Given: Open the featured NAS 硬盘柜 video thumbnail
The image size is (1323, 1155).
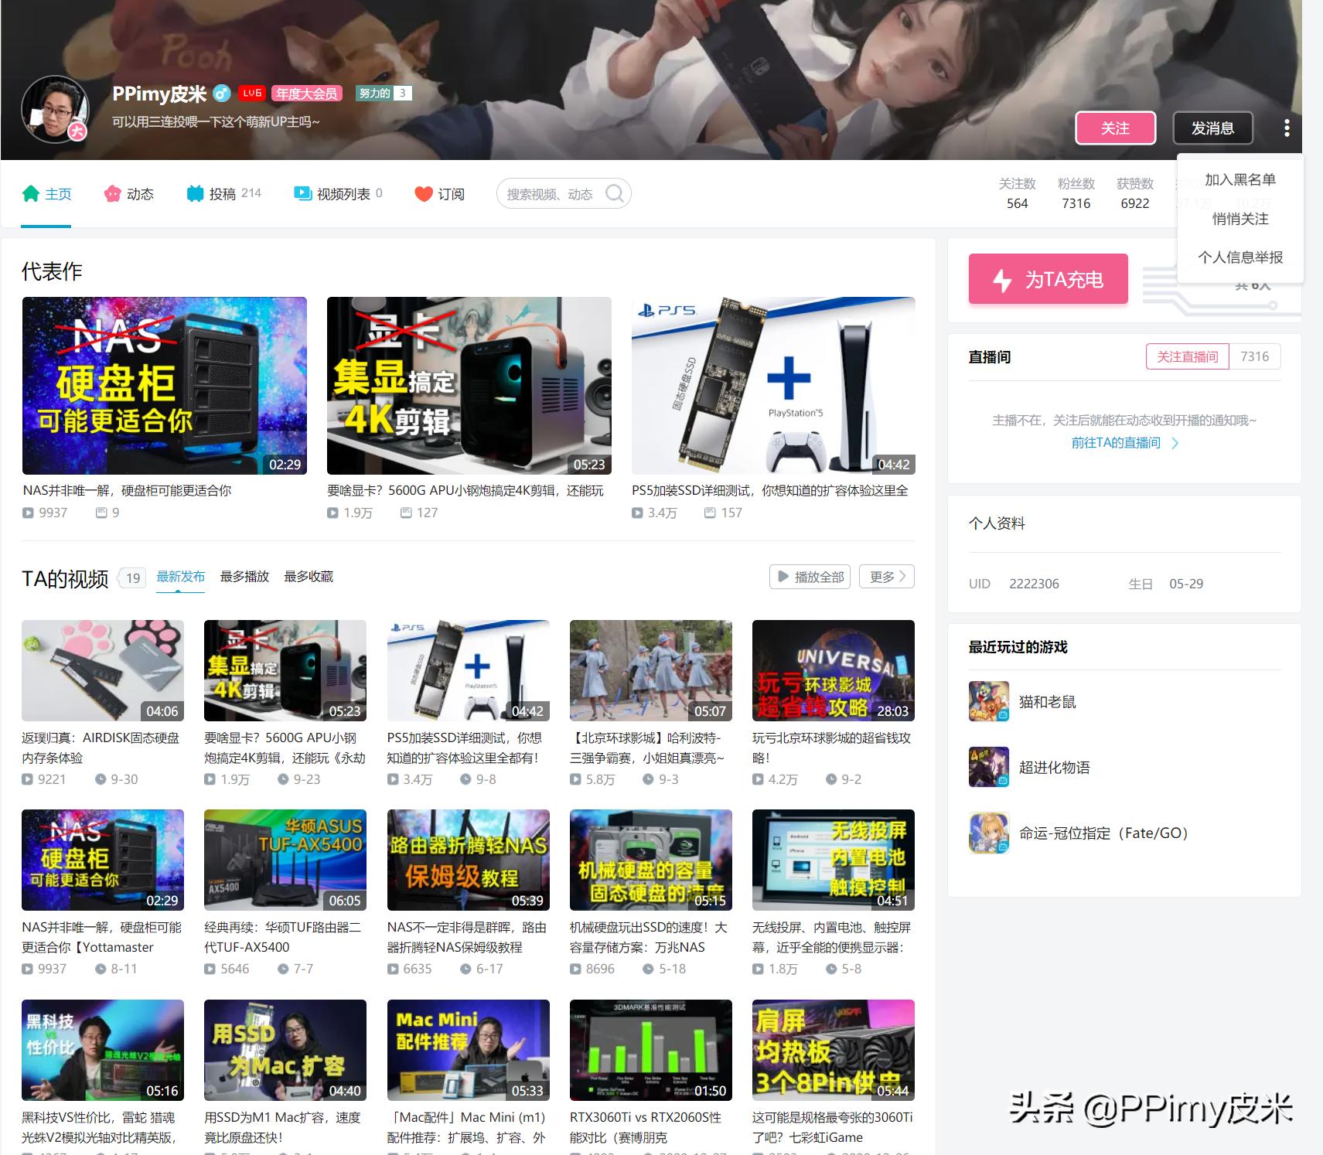Looking at the screenshot, I should [x=165, y=386].
